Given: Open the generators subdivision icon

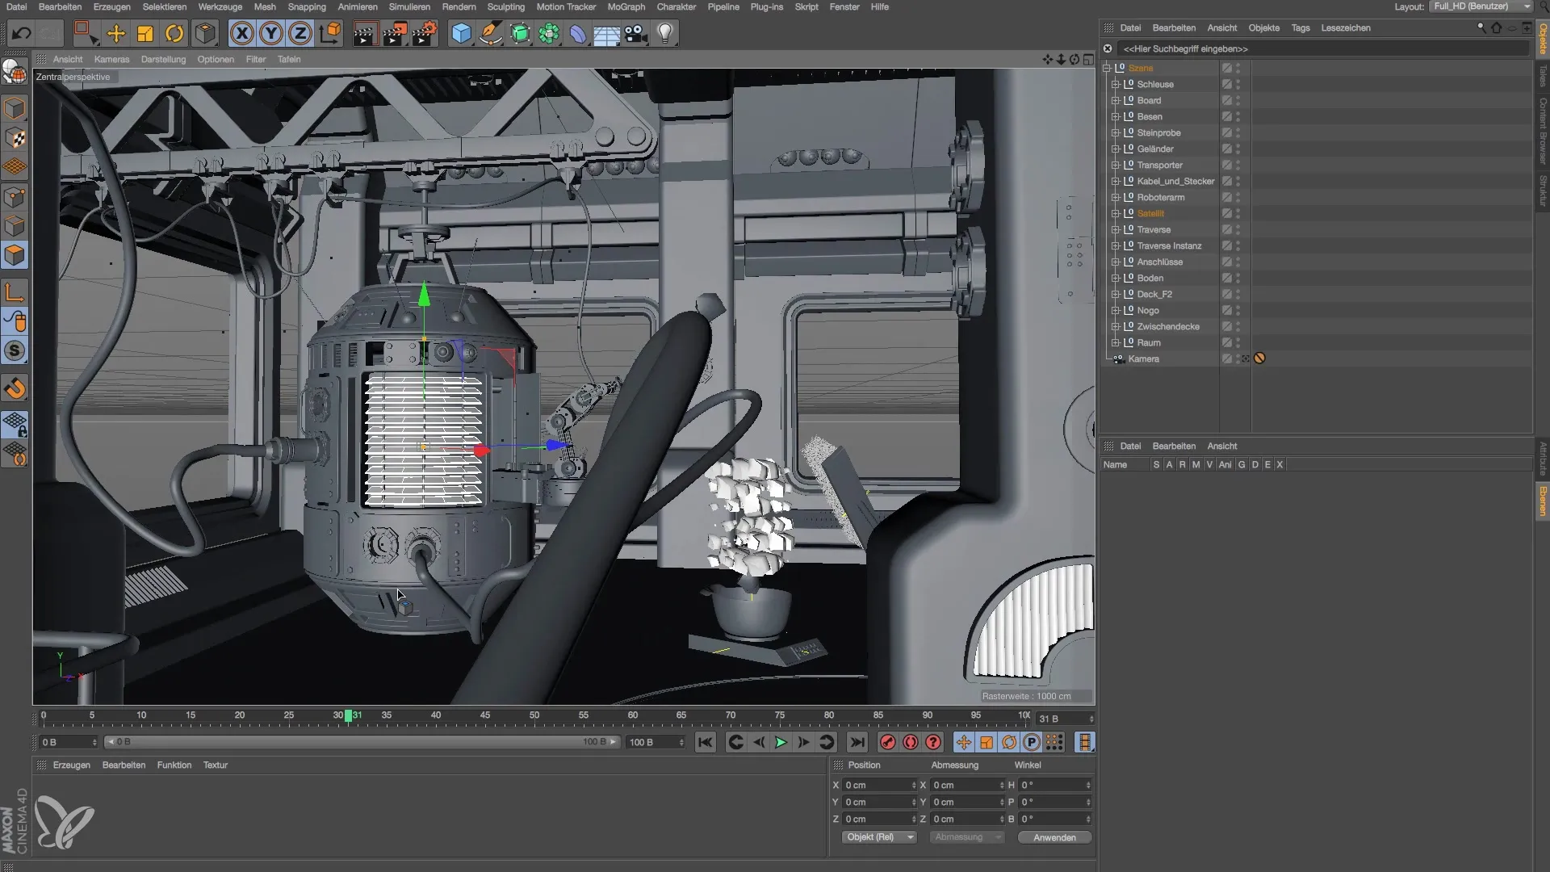Looking at the screenshot, I should point(520,33).
